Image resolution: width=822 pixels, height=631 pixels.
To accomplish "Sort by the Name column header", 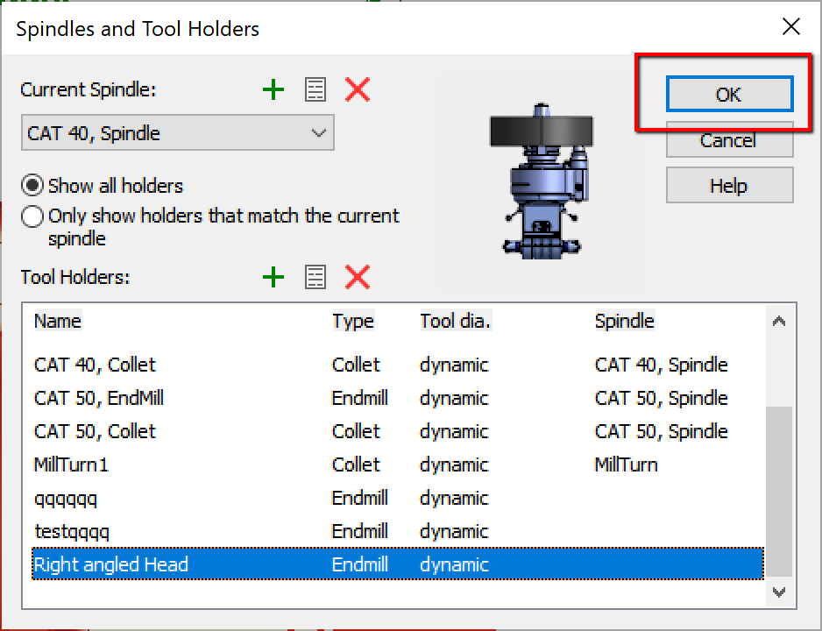I will pos(58,321).
